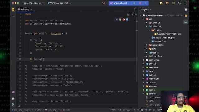Click the hammer and wrench tools icon

(x=167, y=3)
